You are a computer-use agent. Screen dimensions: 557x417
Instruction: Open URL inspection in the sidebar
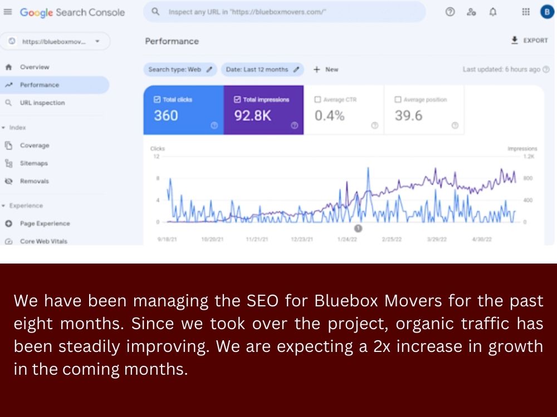click(x=42, y=103)
